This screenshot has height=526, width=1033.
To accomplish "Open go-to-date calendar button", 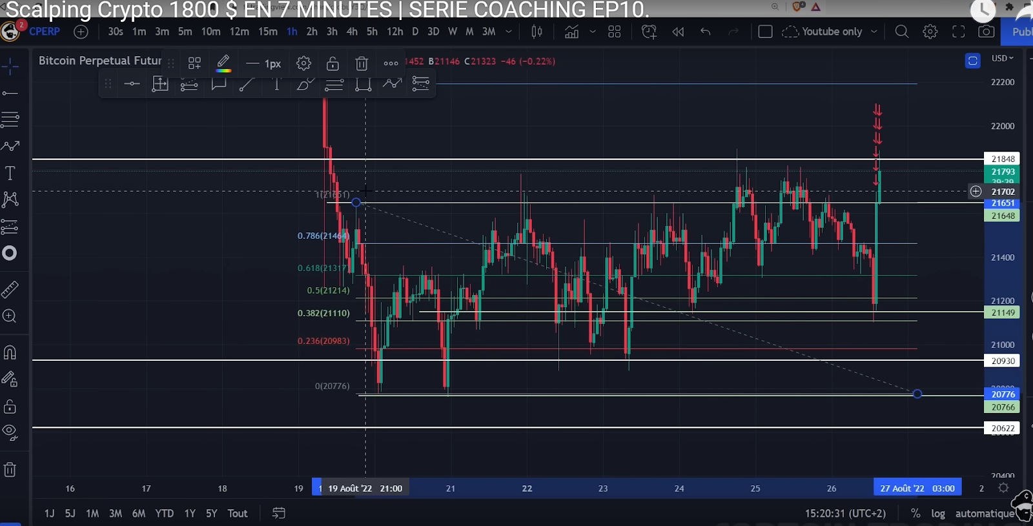I will coord(279,513).
